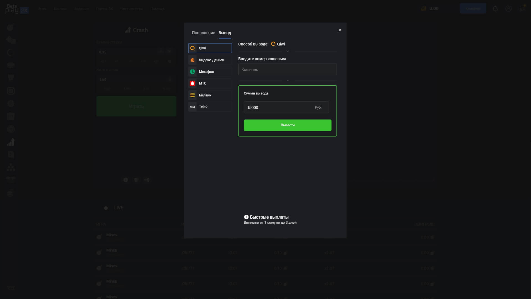The image size is (531, 299).
Task: Open the Игры menu item
Action: tap(42, 9)
